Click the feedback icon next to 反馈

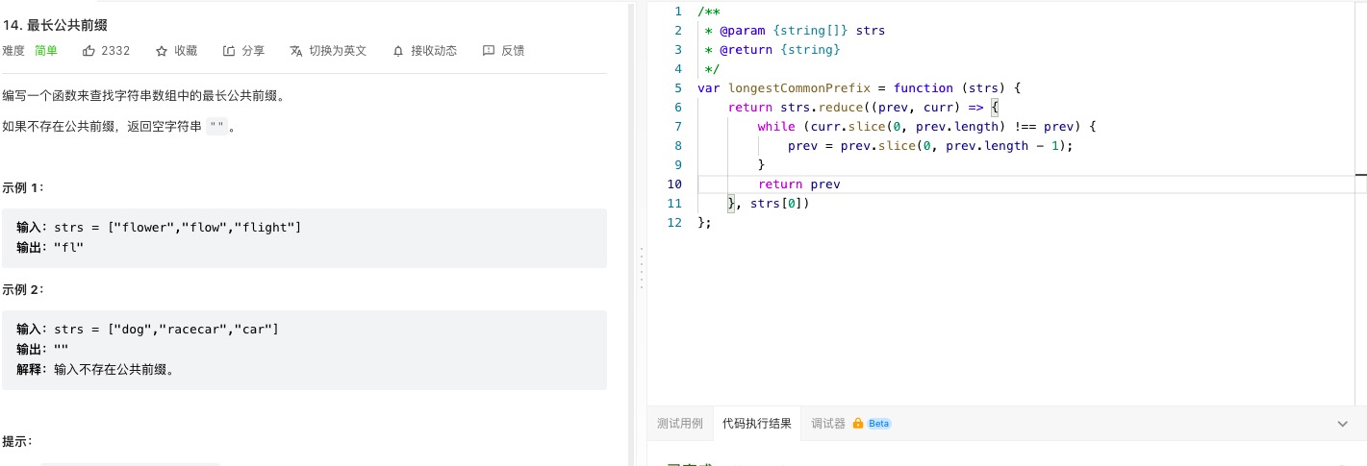pyautogui.click(x=489, y=51)
